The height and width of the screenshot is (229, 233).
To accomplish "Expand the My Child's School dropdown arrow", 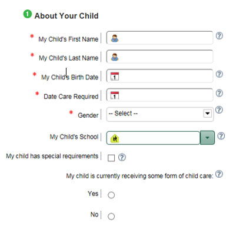I will click(x=207, y=138).
